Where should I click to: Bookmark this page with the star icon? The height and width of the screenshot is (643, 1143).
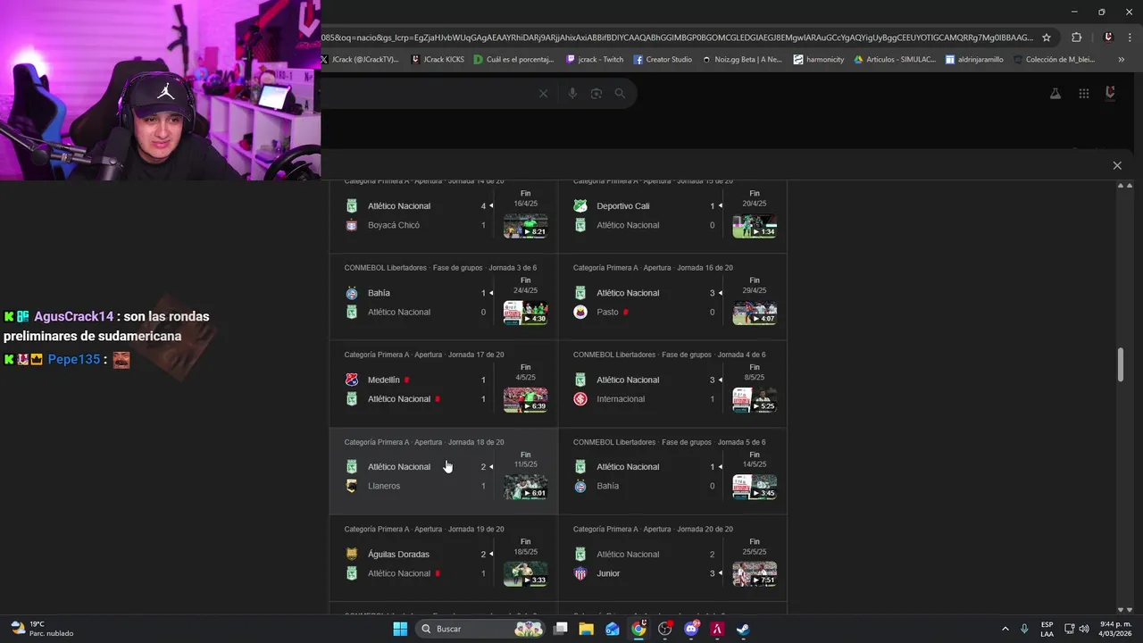click(x=1047, y=38)
